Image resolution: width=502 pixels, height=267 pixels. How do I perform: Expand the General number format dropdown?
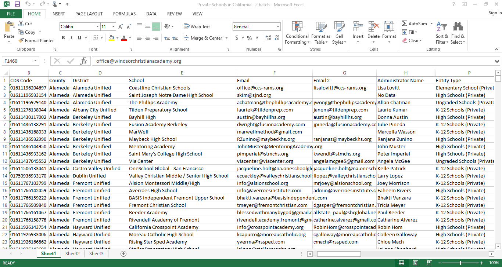coord(278,27)
